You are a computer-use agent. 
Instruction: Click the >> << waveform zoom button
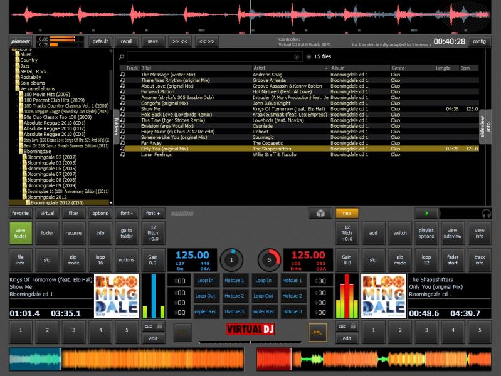coord(180,41)
